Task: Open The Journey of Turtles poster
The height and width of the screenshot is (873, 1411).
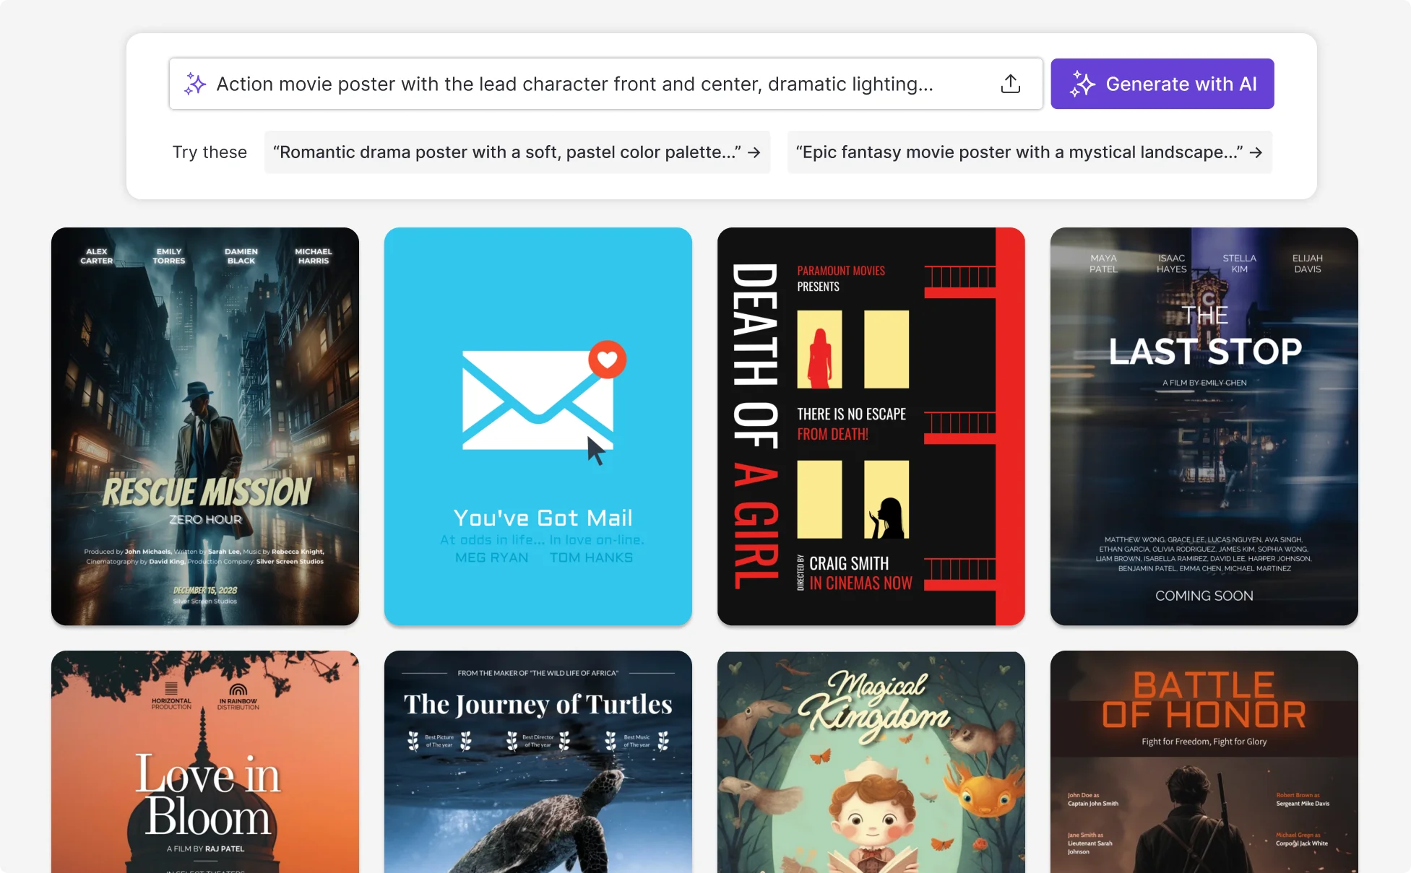Action: (538, 762)
